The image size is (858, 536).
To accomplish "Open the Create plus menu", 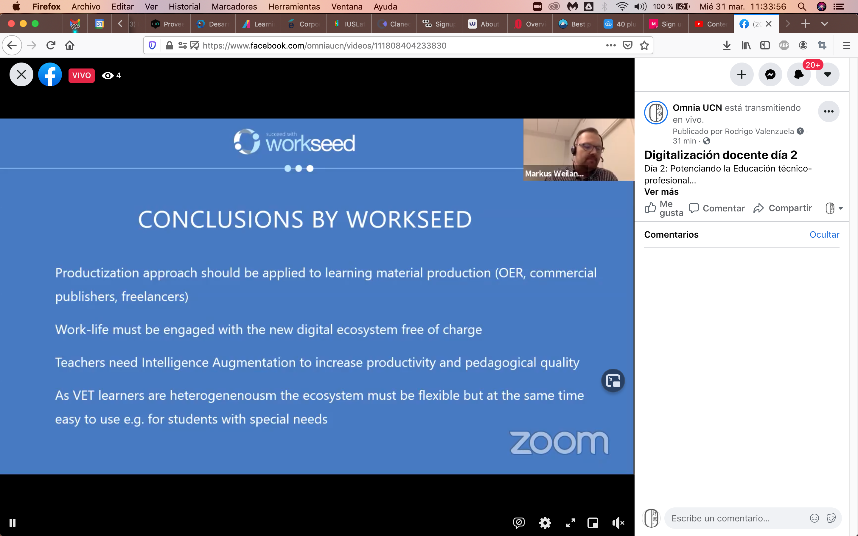I will tap(741, 74).
